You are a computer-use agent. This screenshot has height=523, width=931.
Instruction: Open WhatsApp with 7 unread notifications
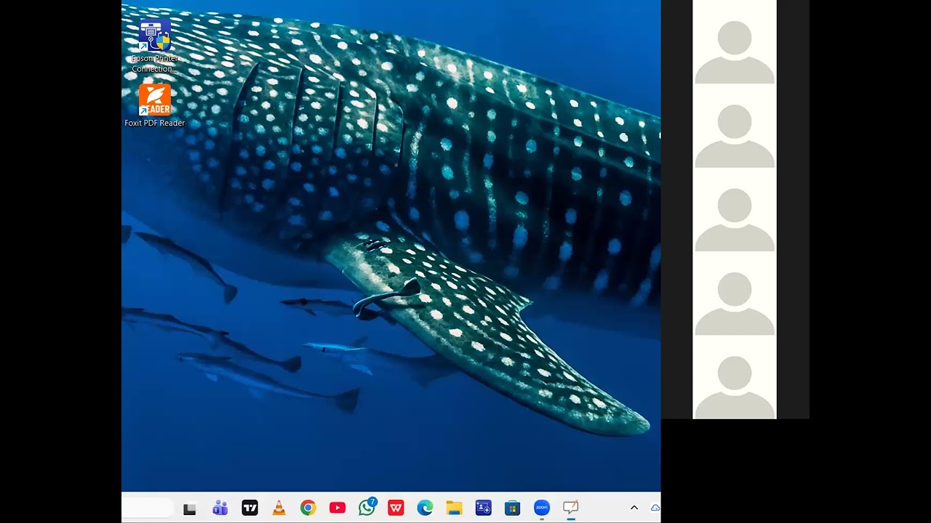367,507
